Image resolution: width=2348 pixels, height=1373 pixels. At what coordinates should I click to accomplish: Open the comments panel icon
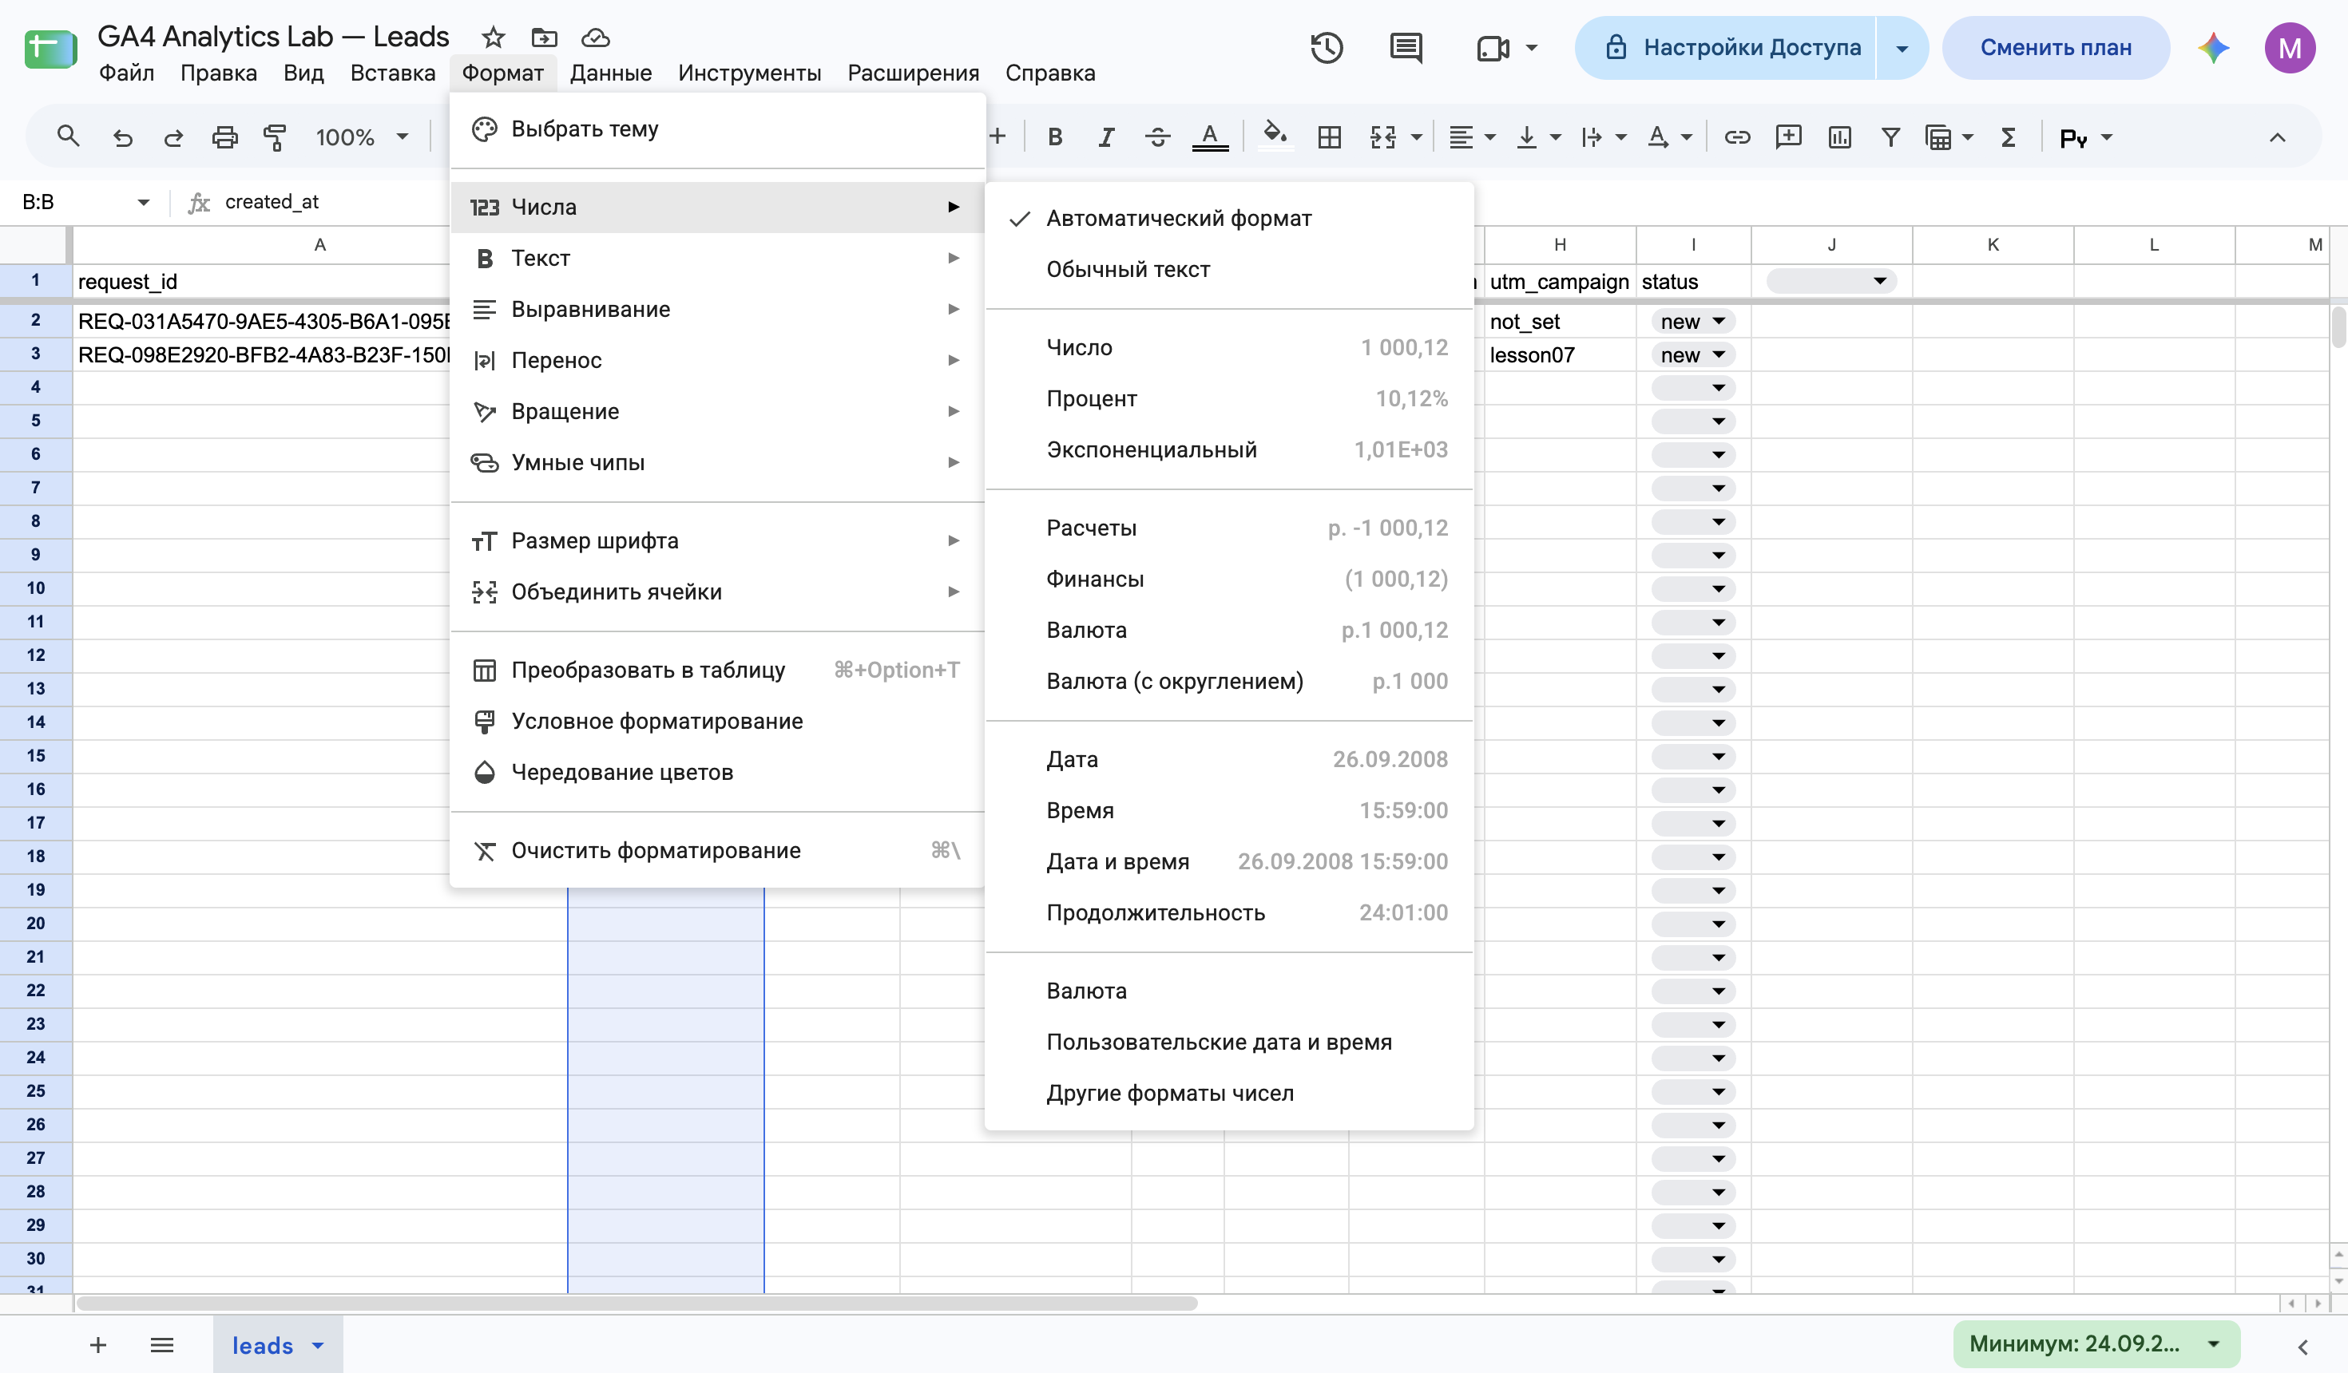1405,48
